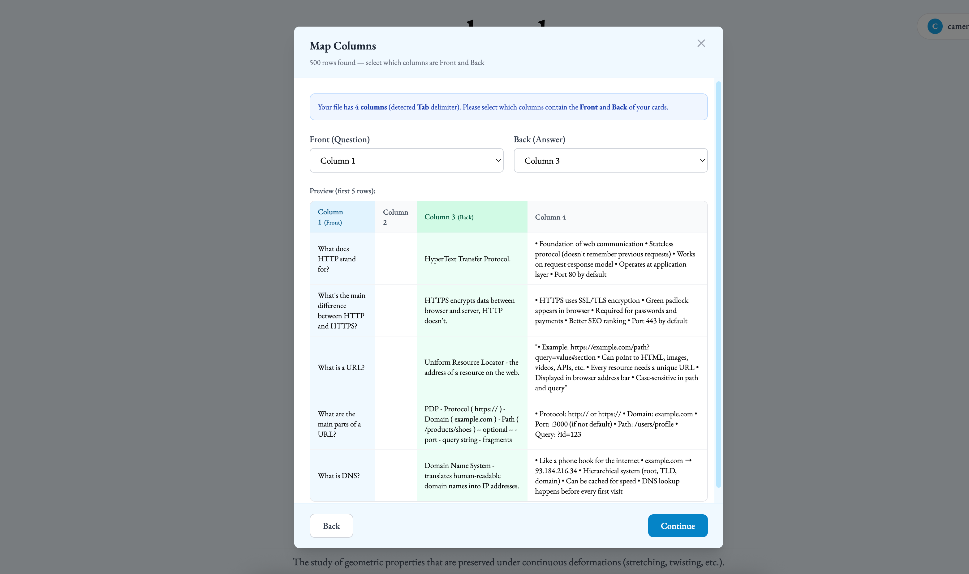
Task: Click the 'Uniform Resource Locator' answer cell
Action: [471, 367]
